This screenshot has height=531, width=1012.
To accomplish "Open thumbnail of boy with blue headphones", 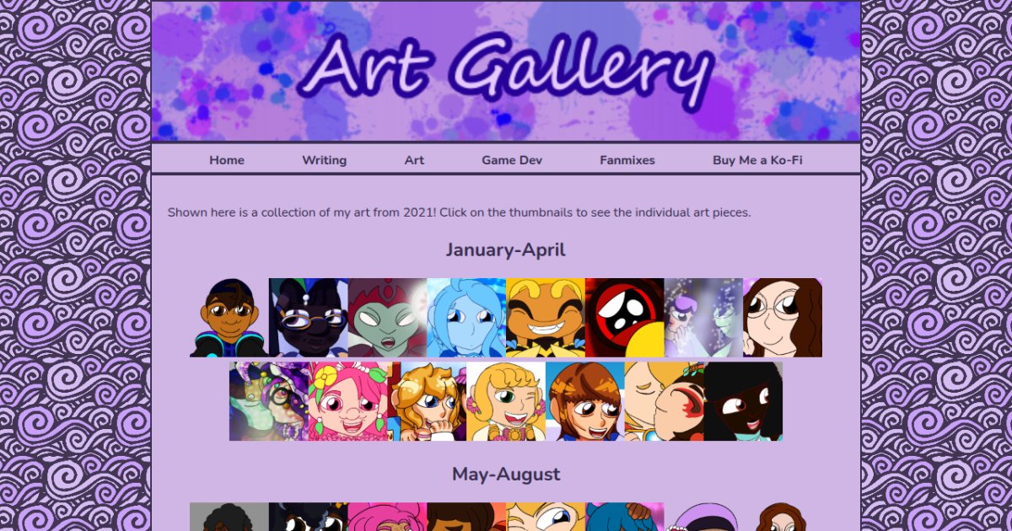I will [x=229, y=318].
